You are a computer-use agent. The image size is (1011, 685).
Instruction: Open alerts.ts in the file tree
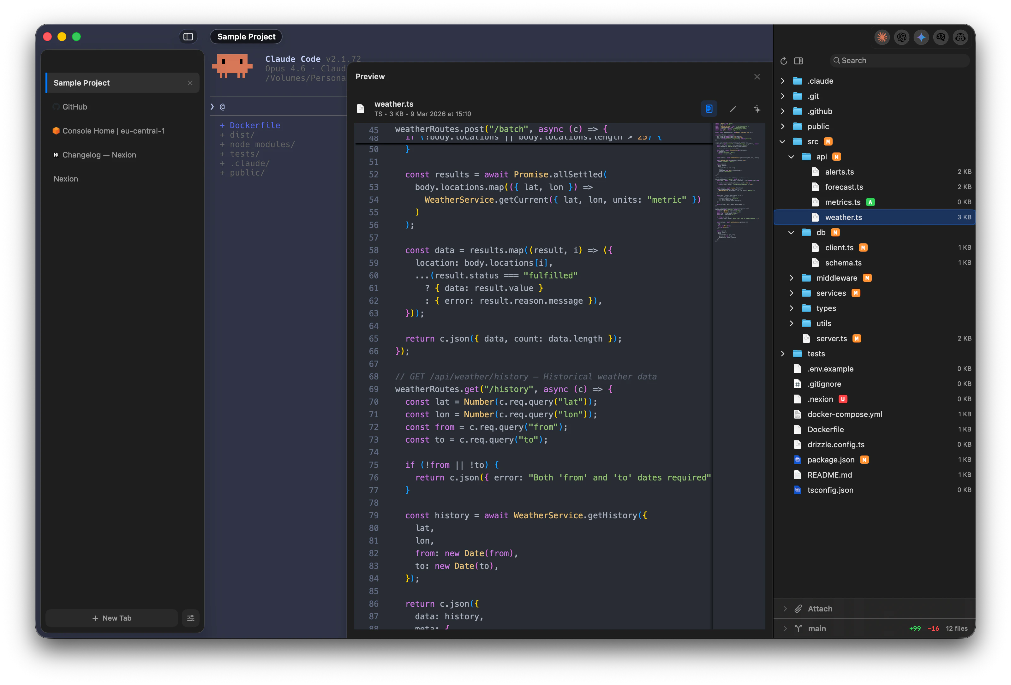pyautogui.click(x=874, y=172)
